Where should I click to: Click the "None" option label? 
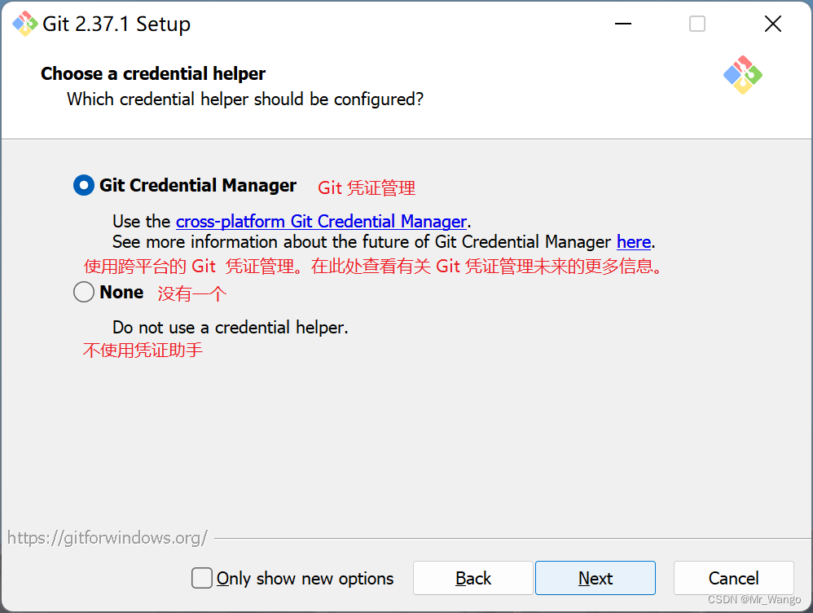tap(121, 292)
